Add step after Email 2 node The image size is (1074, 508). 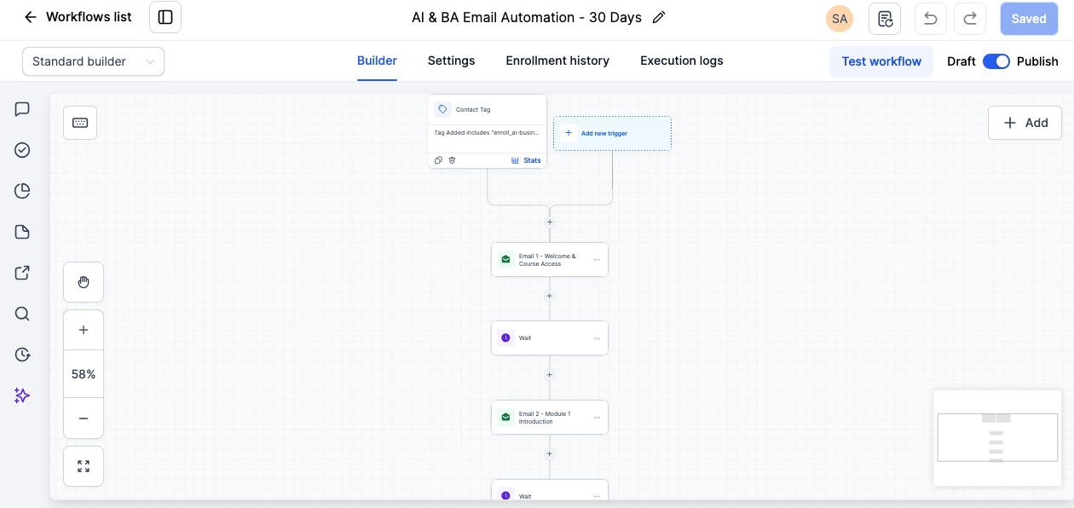tap(550, 454)
